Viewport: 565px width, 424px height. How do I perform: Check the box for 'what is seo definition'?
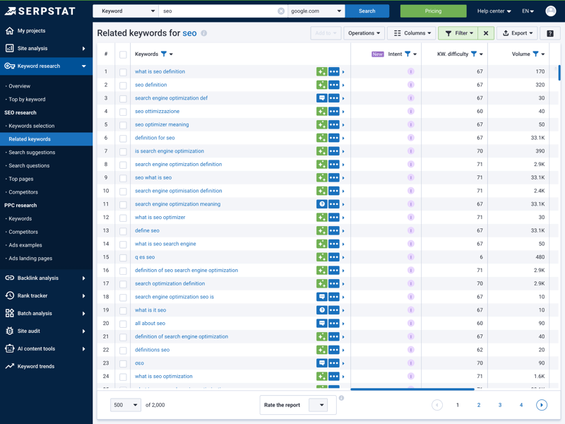[x=123, y=72]
